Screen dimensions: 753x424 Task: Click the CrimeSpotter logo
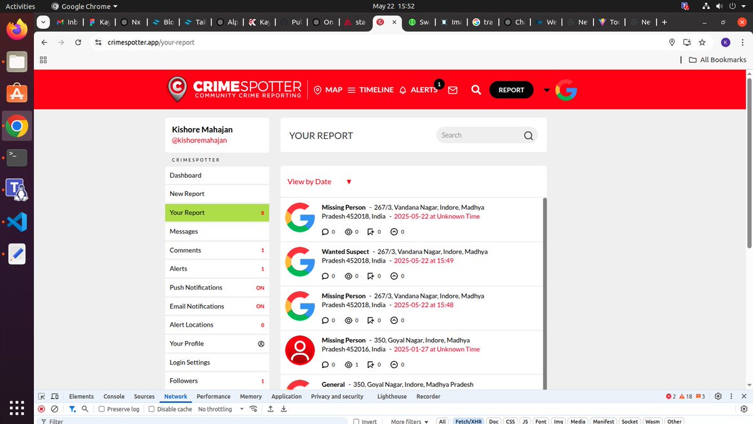point(235,89)
